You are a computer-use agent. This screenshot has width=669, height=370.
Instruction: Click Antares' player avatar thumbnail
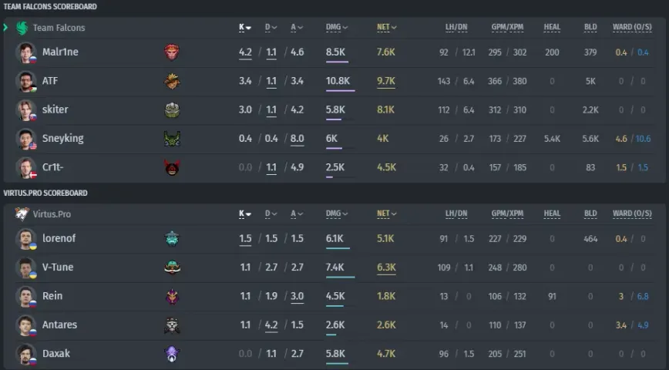(x=25, y=325)
